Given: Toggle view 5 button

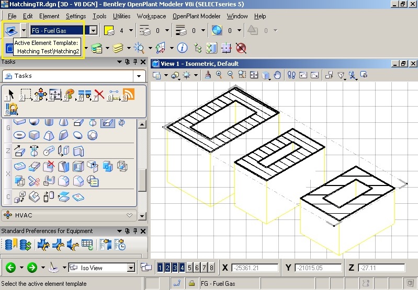Looking at the screenshot, I should [189, 268].
